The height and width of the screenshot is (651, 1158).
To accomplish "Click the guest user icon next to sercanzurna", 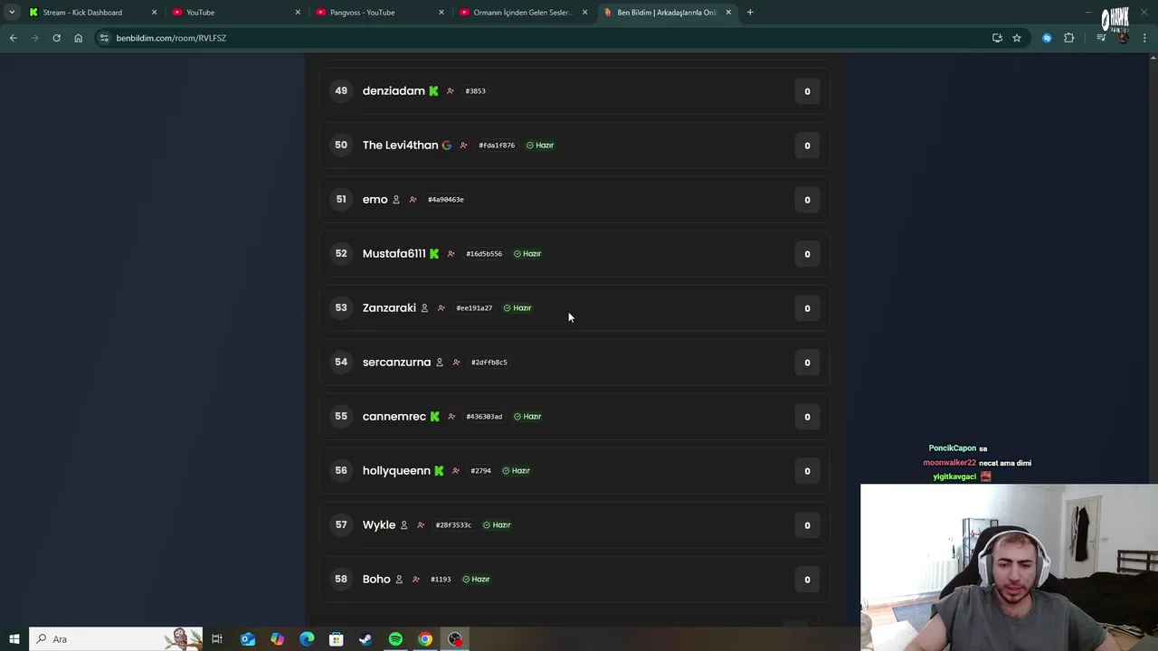I will [x=440, y=362].
